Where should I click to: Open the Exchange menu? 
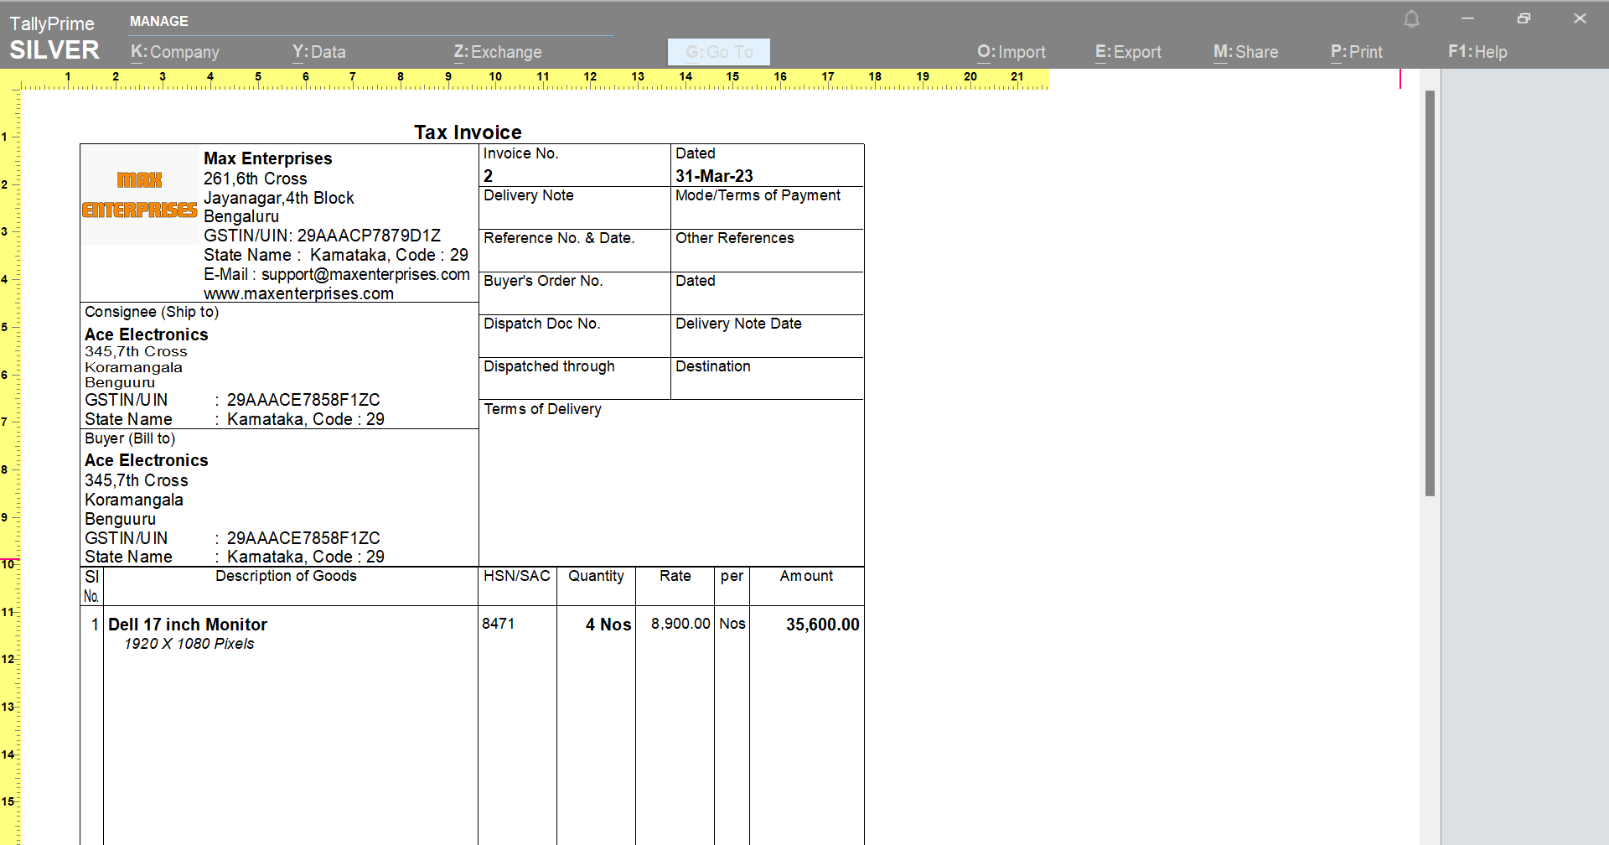coord(498,51)
